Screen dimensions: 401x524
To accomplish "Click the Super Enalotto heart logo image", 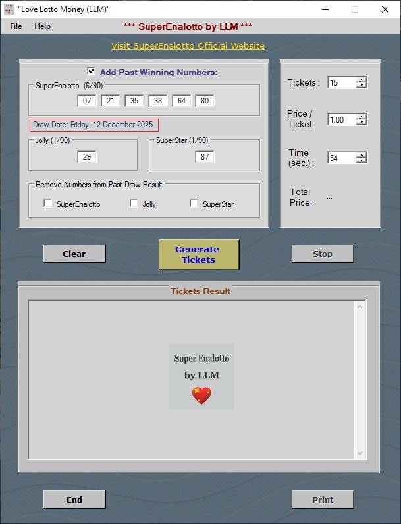I will click(201, 376).
